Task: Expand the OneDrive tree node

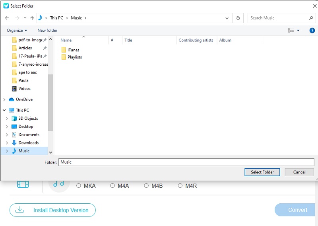Action: click(4, 99)
